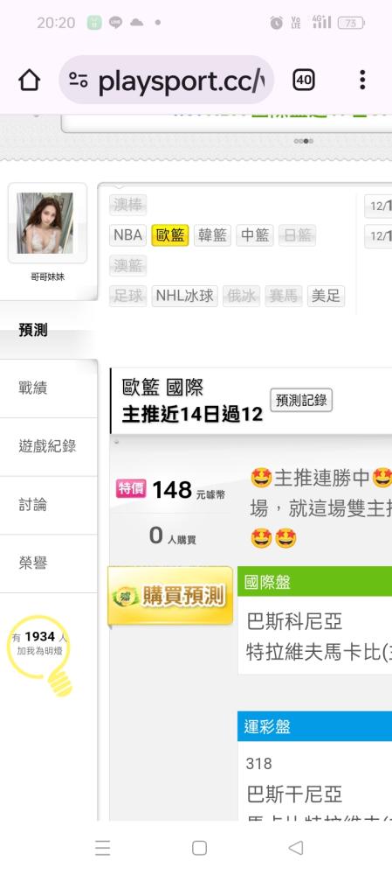Select the 中籃 league filter

click(x=254, y=235)
